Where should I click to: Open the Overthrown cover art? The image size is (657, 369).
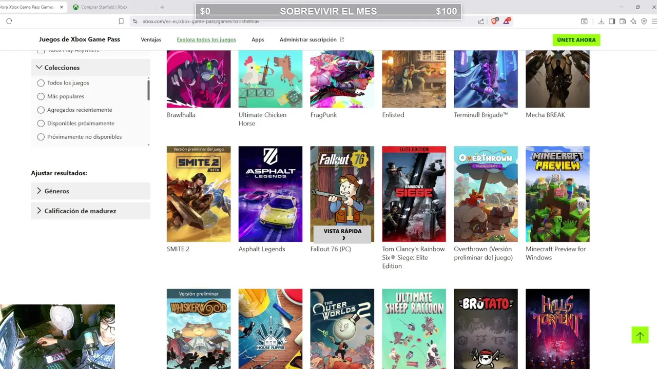(486, 194)
